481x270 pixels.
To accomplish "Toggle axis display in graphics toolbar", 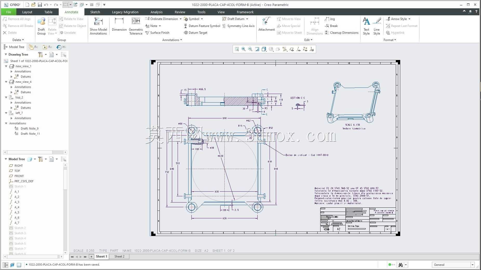I will 298,49.
